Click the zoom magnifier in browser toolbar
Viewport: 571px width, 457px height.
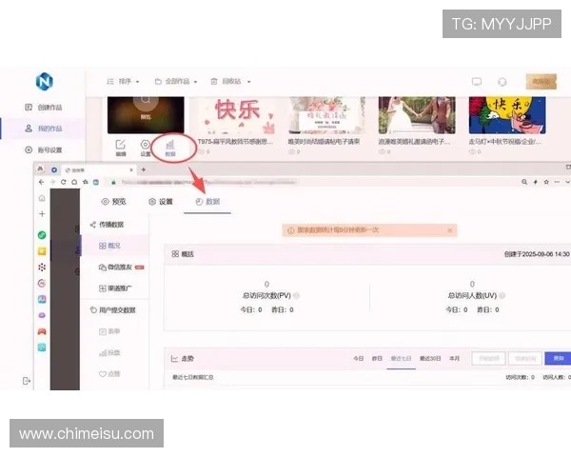pos(524,182)
